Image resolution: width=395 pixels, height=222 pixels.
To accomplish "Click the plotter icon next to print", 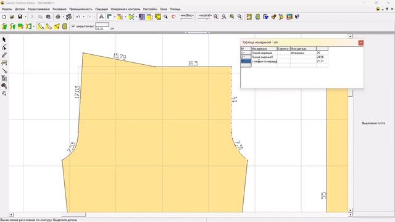I will click(69, 17).
